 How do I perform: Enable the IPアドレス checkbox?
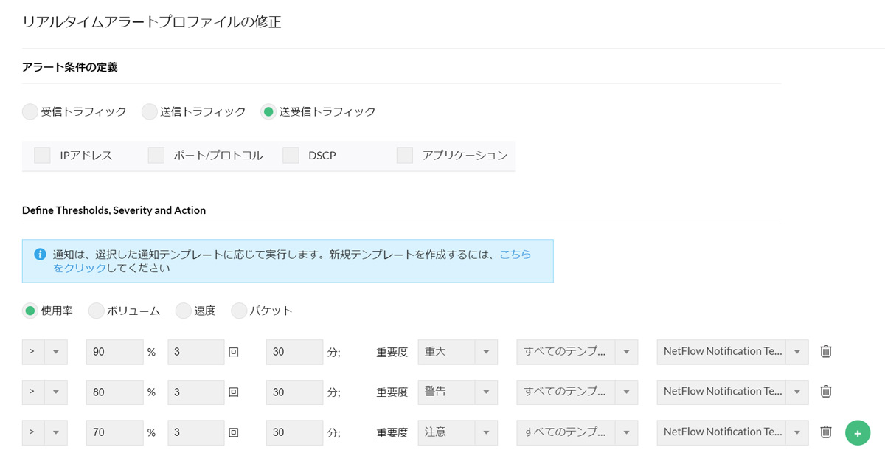43,156
